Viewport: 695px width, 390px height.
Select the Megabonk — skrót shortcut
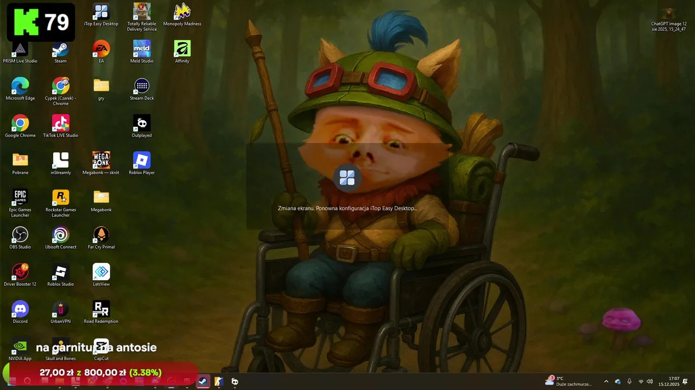101,164
